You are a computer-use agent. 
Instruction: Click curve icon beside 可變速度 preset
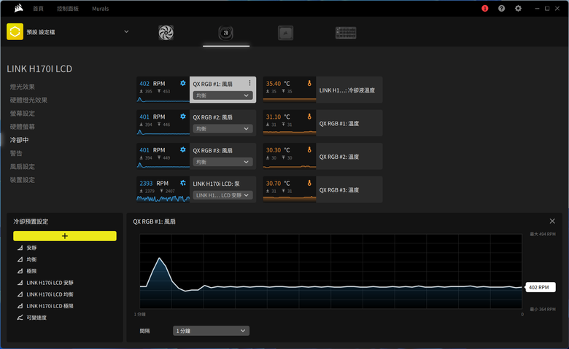20,318
